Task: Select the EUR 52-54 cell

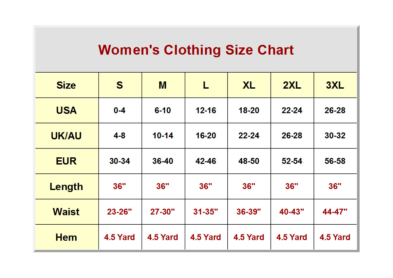Action: tap(292, 161)
